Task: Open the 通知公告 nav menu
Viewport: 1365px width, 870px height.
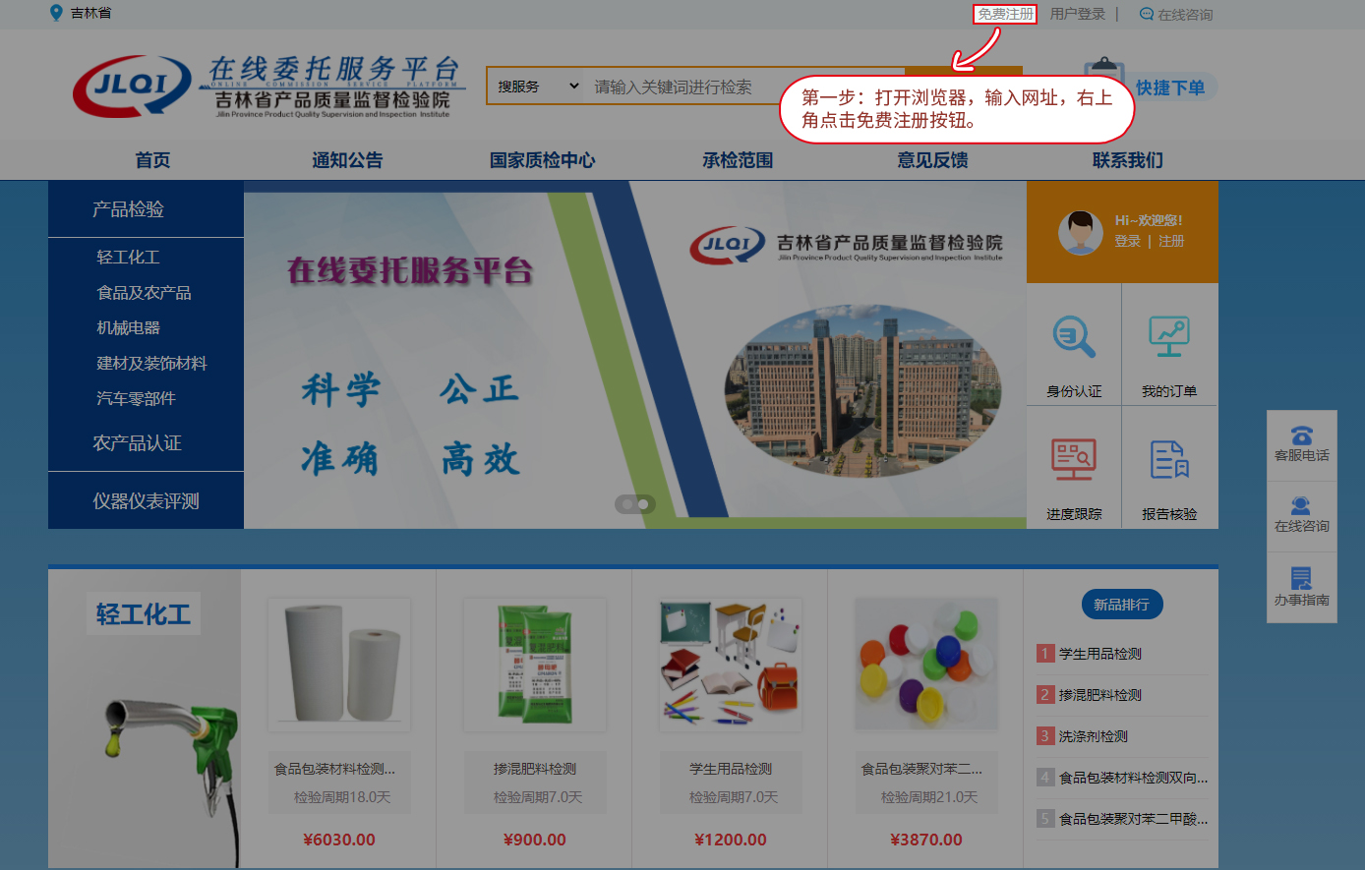Action: pyautogui.click(x=347, y=160)
